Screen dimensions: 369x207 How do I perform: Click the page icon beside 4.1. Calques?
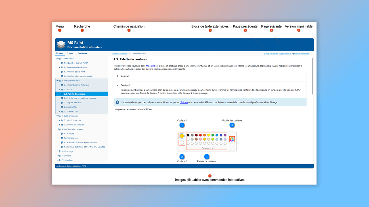coord(61,133)
